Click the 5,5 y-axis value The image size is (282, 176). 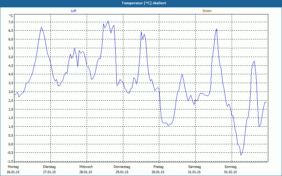pos(11,48)
